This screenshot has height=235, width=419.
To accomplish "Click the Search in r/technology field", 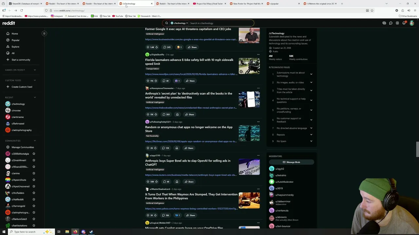I will [221, 23].
